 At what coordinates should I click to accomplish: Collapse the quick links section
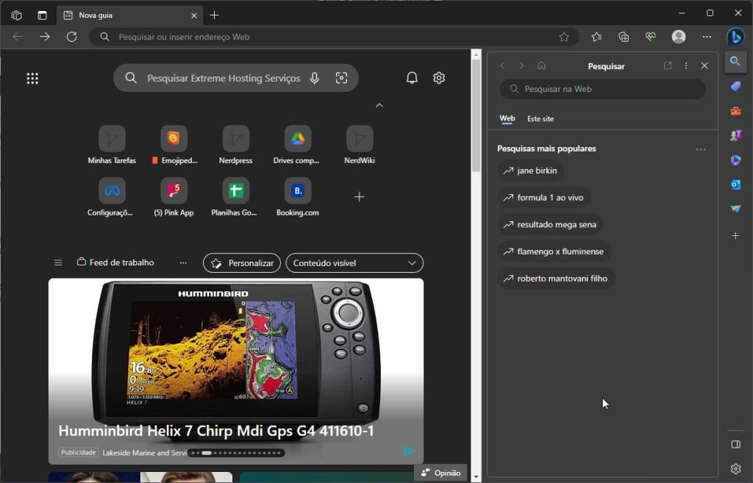click(x=379, y=105)
